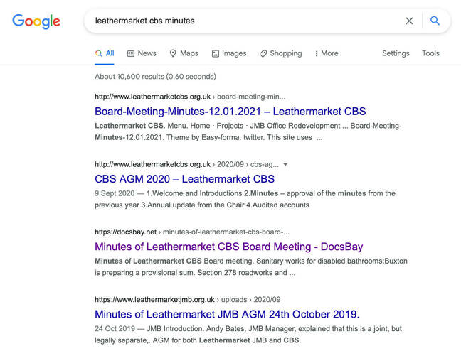This screenshot has width=461, height=356.
Task: Click snippet date '24 Oct 2019'
Action: coord(115,328)
